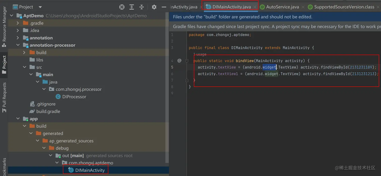The image size is (381, 176).
Task: Expand the annotation module
Action: 18,38
